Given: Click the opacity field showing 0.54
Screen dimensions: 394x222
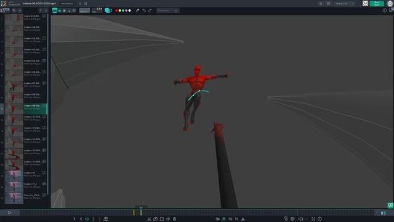Looking at the screenshot, I should [97, 10].
